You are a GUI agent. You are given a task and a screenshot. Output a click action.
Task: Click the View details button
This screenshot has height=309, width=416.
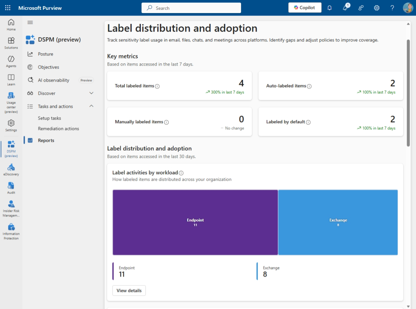pyautogui.click(x=129, y=291)
